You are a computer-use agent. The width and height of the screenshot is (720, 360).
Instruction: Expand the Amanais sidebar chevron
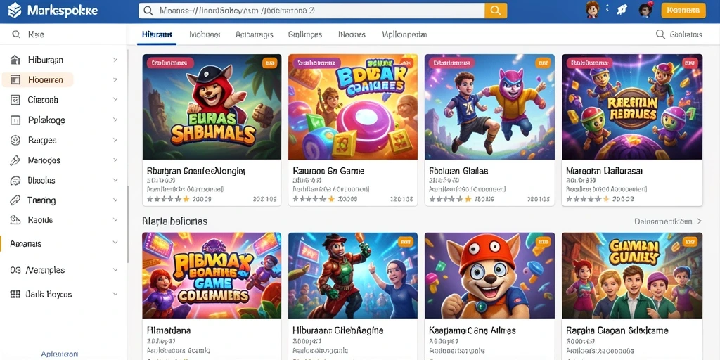[x=115, y=243]
